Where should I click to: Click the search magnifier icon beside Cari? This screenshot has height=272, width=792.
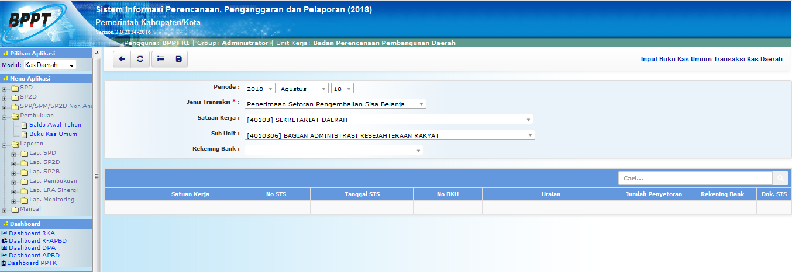780,178
